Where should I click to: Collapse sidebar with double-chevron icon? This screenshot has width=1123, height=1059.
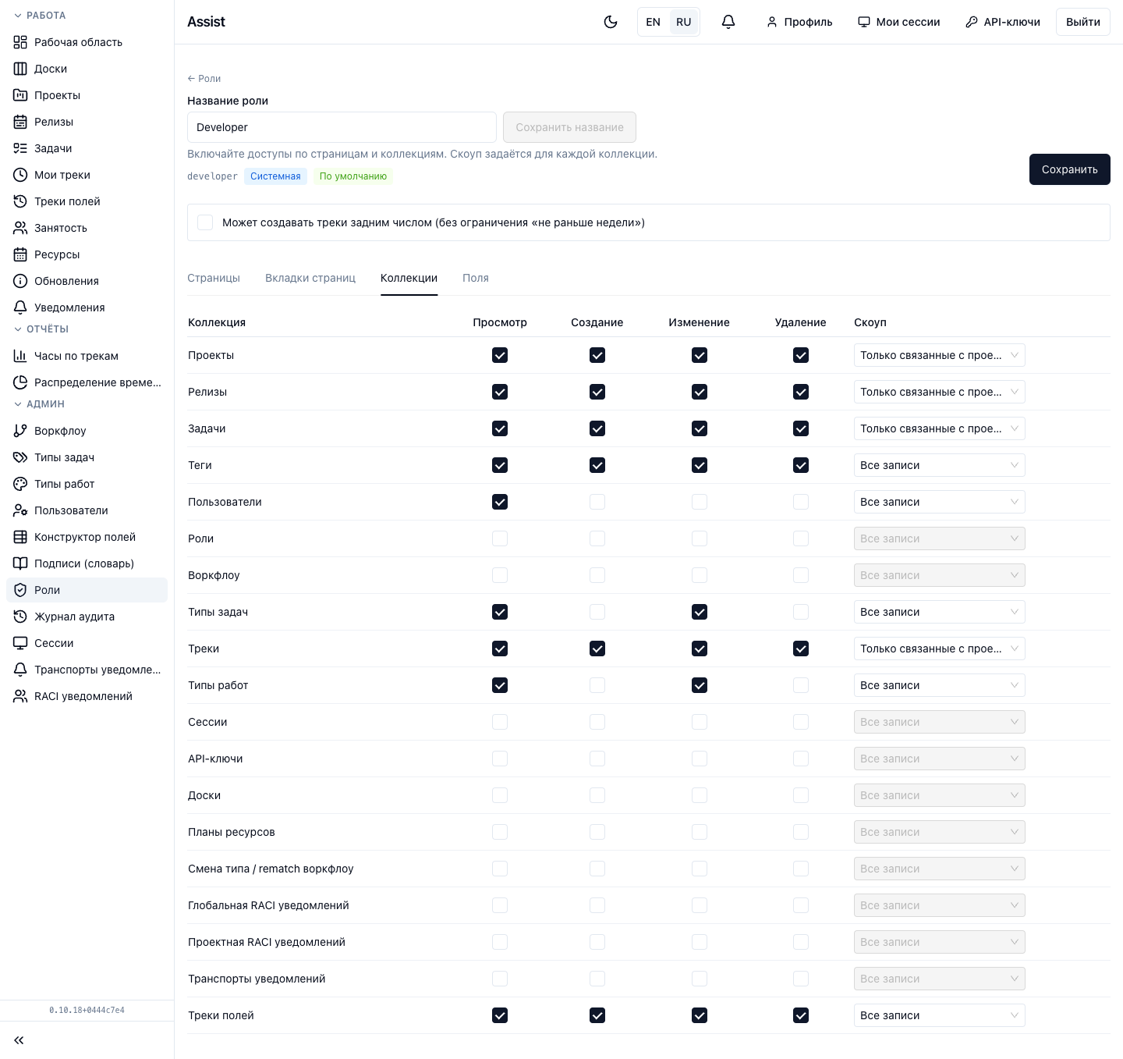pos(19,1040)
